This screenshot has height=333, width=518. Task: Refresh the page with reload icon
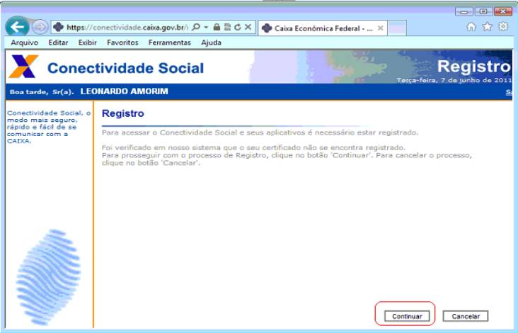click(x=238, y=27)
